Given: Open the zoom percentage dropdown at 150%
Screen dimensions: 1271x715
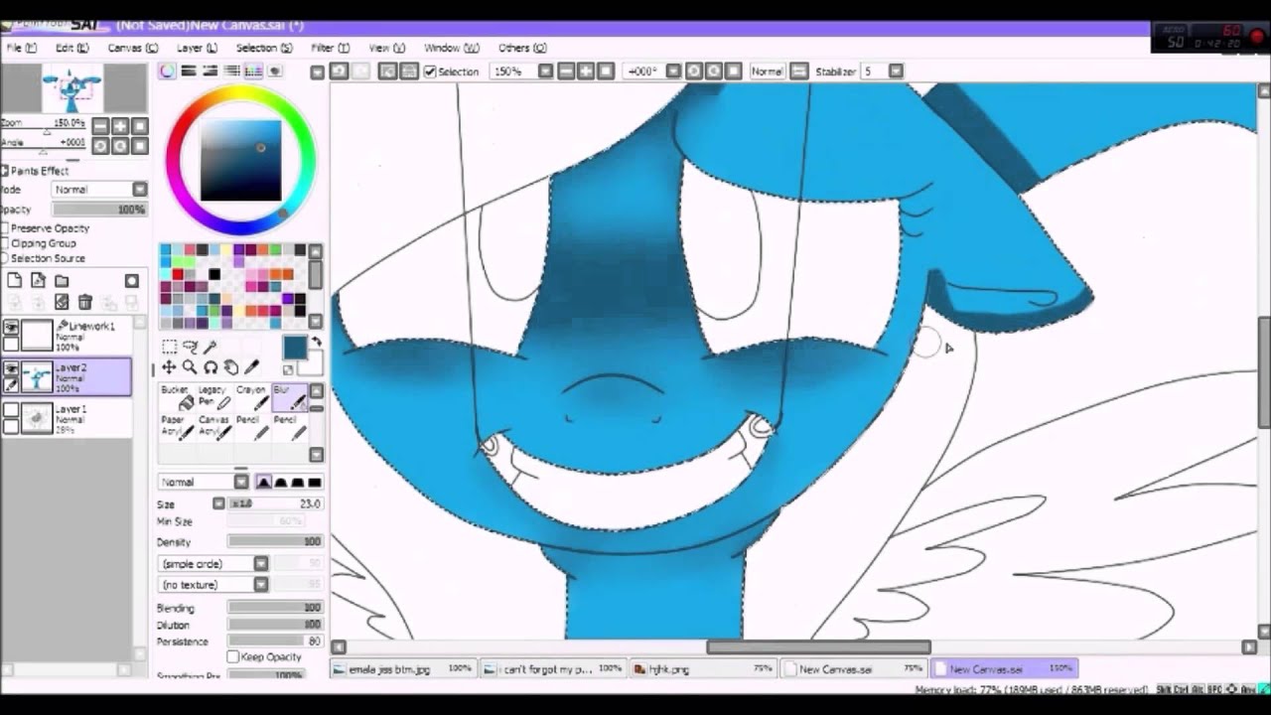Looking at the screenshot, I should (x=545, y=71).
